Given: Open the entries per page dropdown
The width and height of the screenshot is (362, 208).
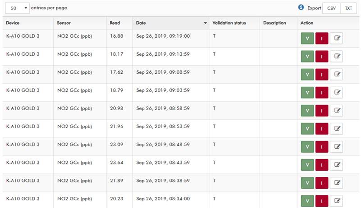Looking at the screenshot, I should point(17,8).
